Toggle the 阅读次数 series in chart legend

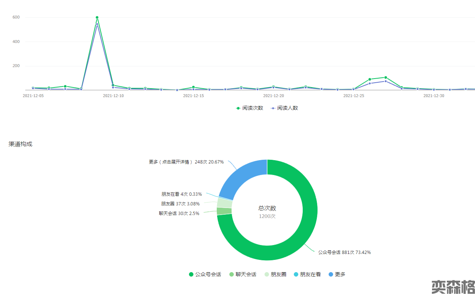tap(250, 108)
